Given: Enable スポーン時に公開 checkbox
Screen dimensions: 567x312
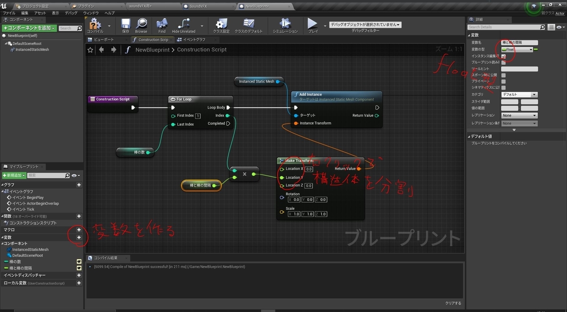Looking at the screenshot, I should 503,75.
